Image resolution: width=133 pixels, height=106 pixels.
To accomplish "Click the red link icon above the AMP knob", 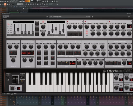I will coord(43,22).
